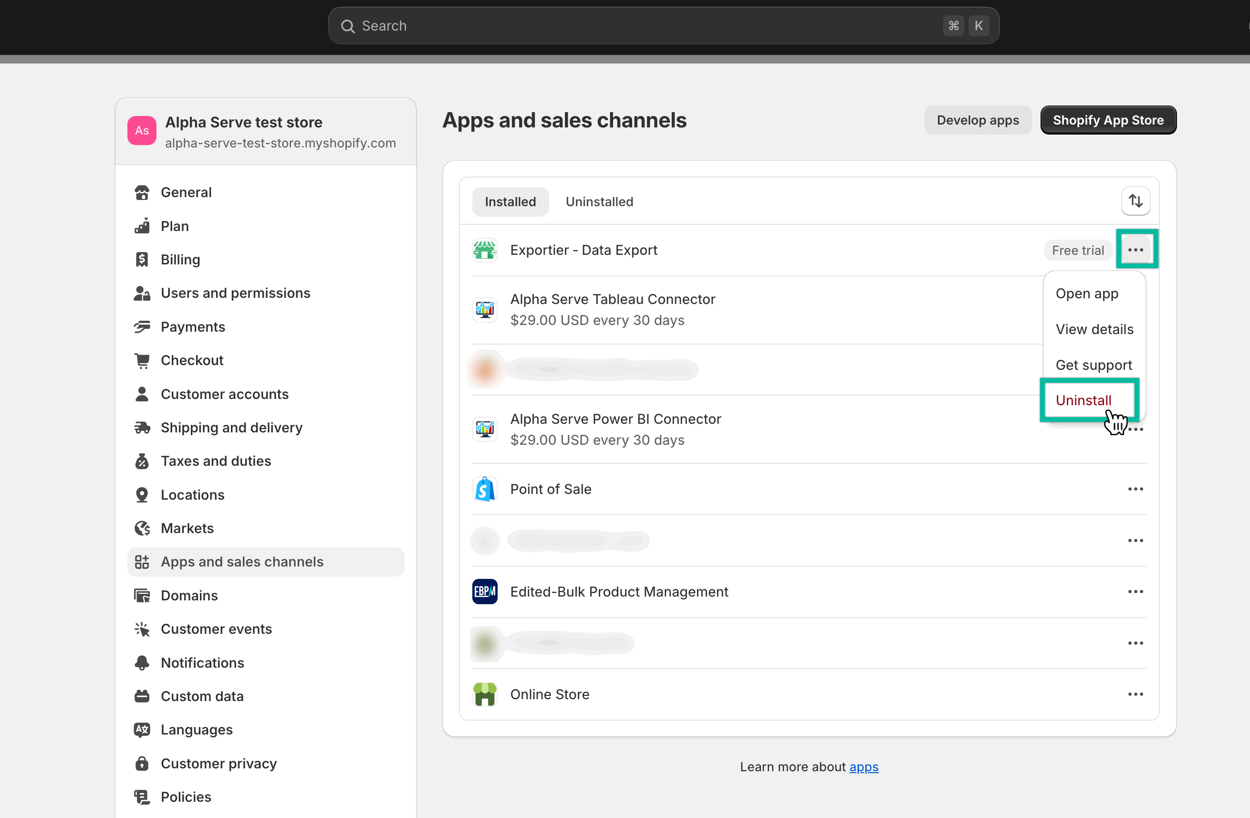Click the Markets globe icon
The height and width of the screenshot is (818, 1250).
coord(142,528)
